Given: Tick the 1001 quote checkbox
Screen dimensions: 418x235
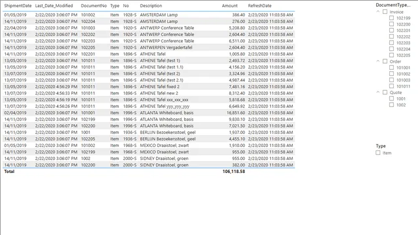Looking at the screenshot, I should pyautogui.click(x=391, y=99).
